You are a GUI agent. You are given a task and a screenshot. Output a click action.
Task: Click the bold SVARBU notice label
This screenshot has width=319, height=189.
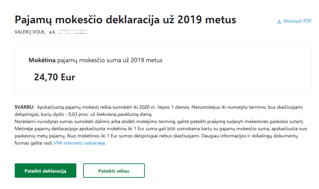(x=24, y=107)
